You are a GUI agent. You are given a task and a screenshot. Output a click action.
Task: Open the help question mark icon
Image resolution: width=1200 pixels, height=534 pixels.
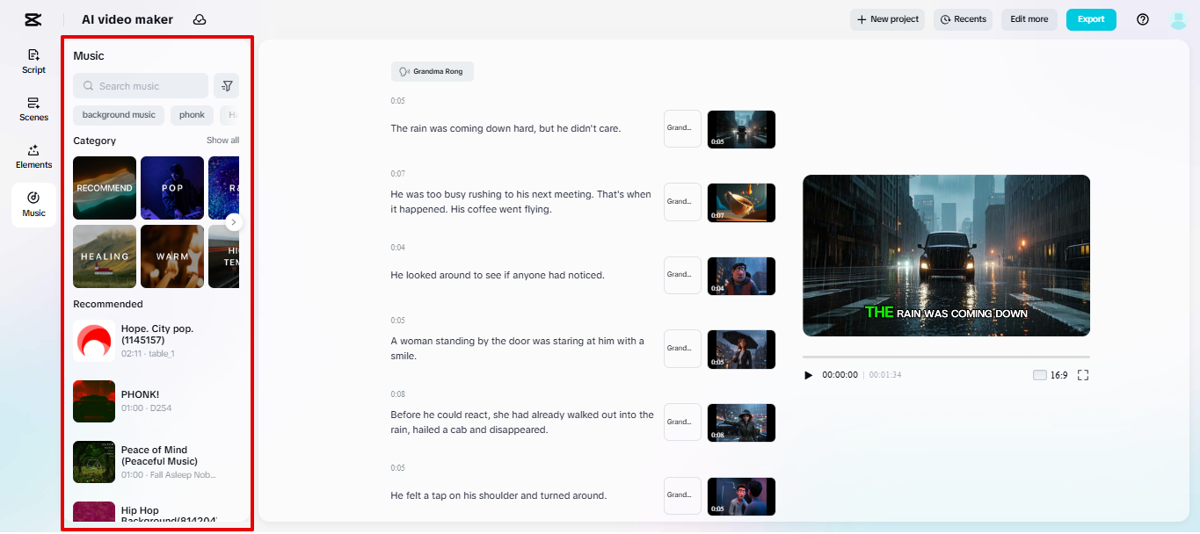1143,19
